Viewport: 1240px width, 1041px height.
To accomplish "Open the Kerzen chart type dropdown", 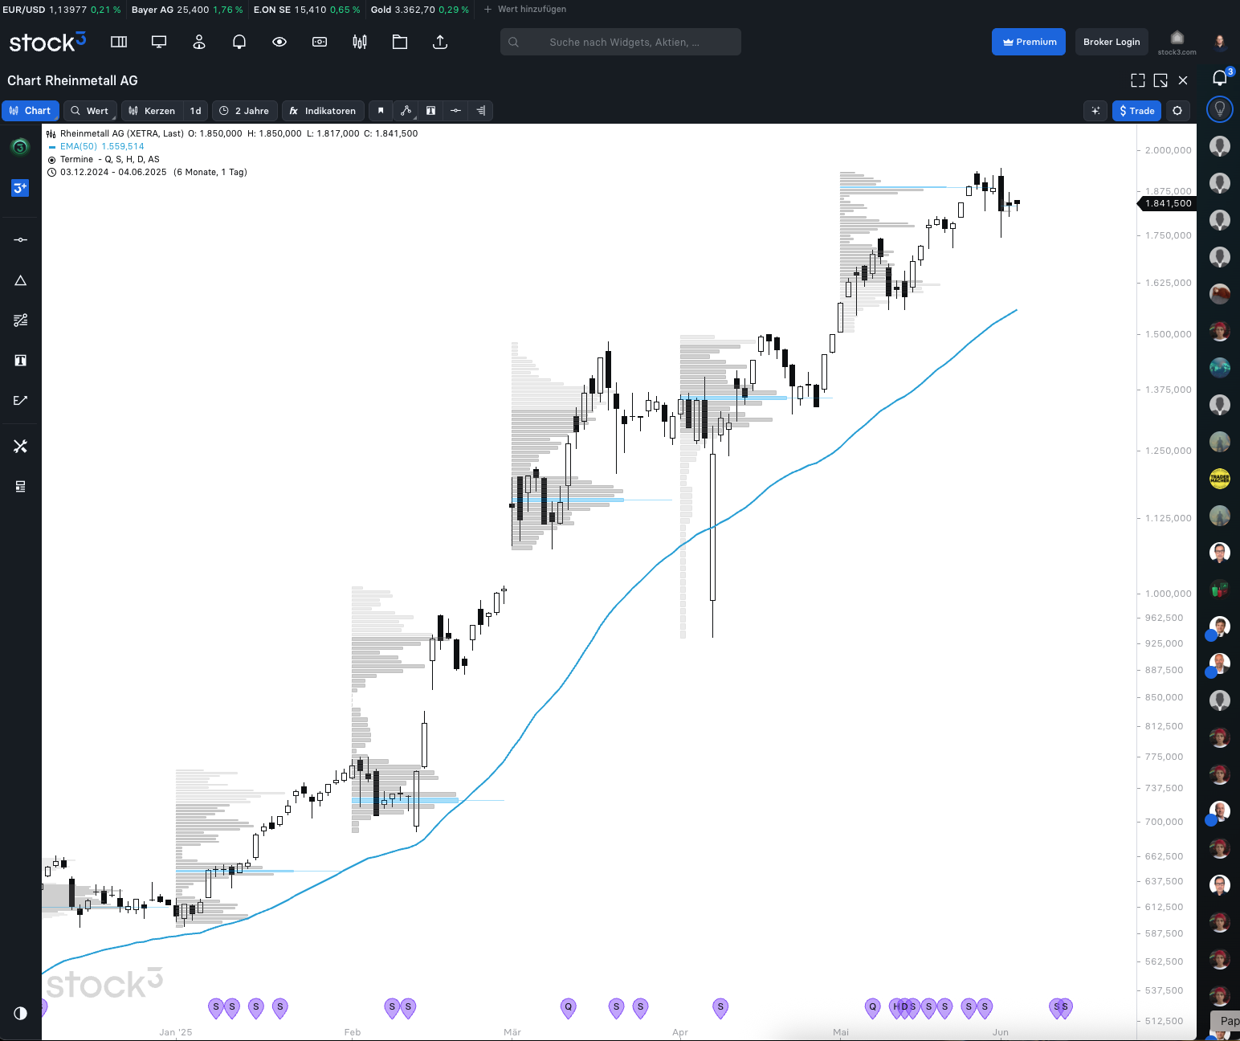I will [x=152, y=111].
